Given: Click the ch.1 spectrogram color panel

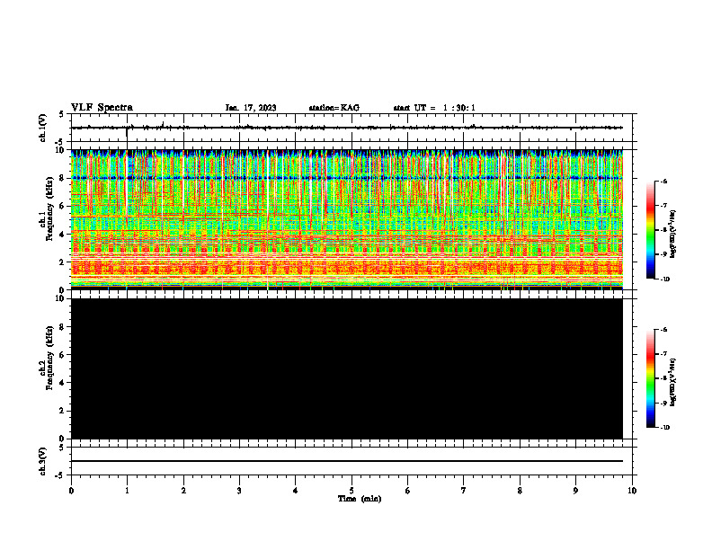Looking at the screenshot, I should point(347,219).
